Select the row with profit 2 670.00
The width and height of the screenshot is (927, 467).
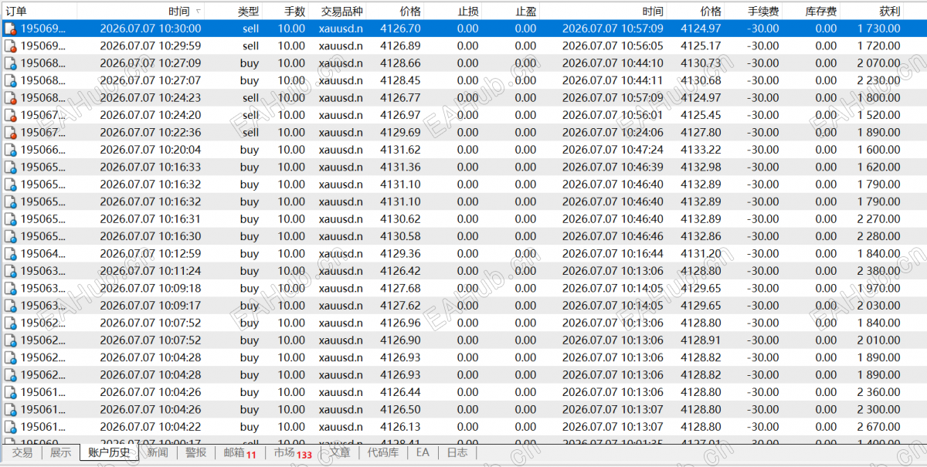point(463,427)
